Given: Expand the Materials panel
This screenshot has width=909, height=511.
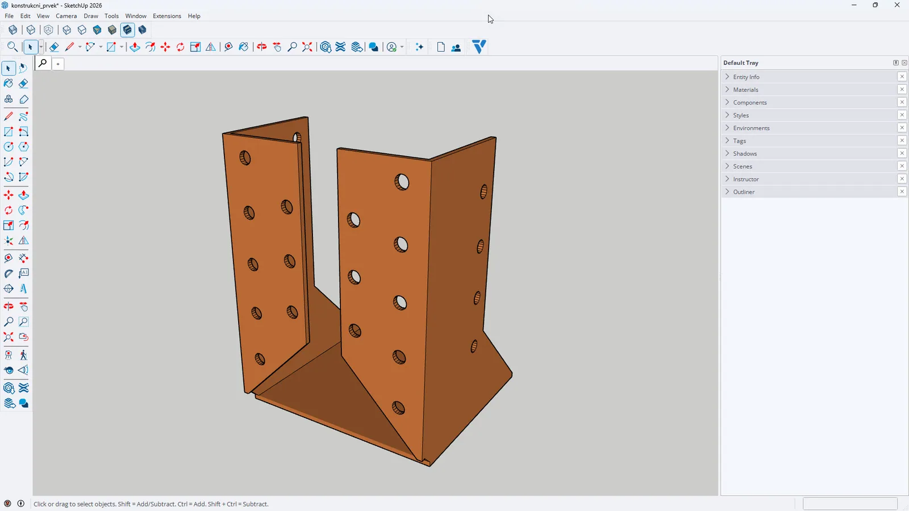Looking at the screenshot, I should pyautogui.click(x=808, y=90).
